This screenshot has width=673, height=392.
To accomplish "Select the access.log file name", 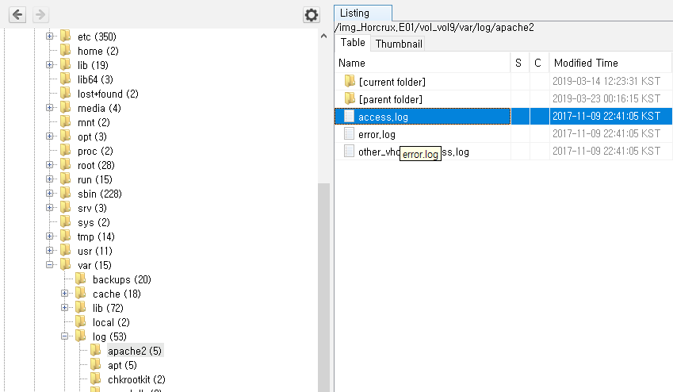I will pos(384,117).
